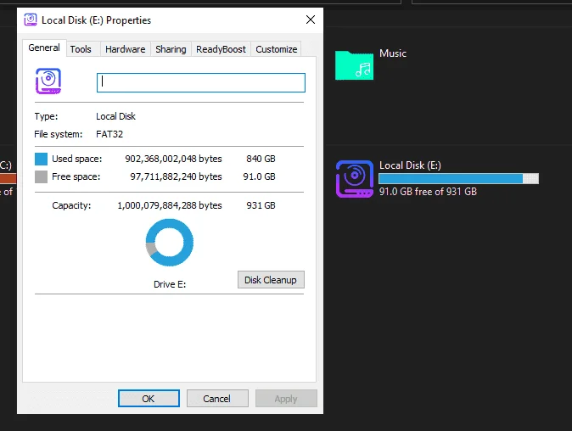Focus the drive label text field

(x=201, y=82)
